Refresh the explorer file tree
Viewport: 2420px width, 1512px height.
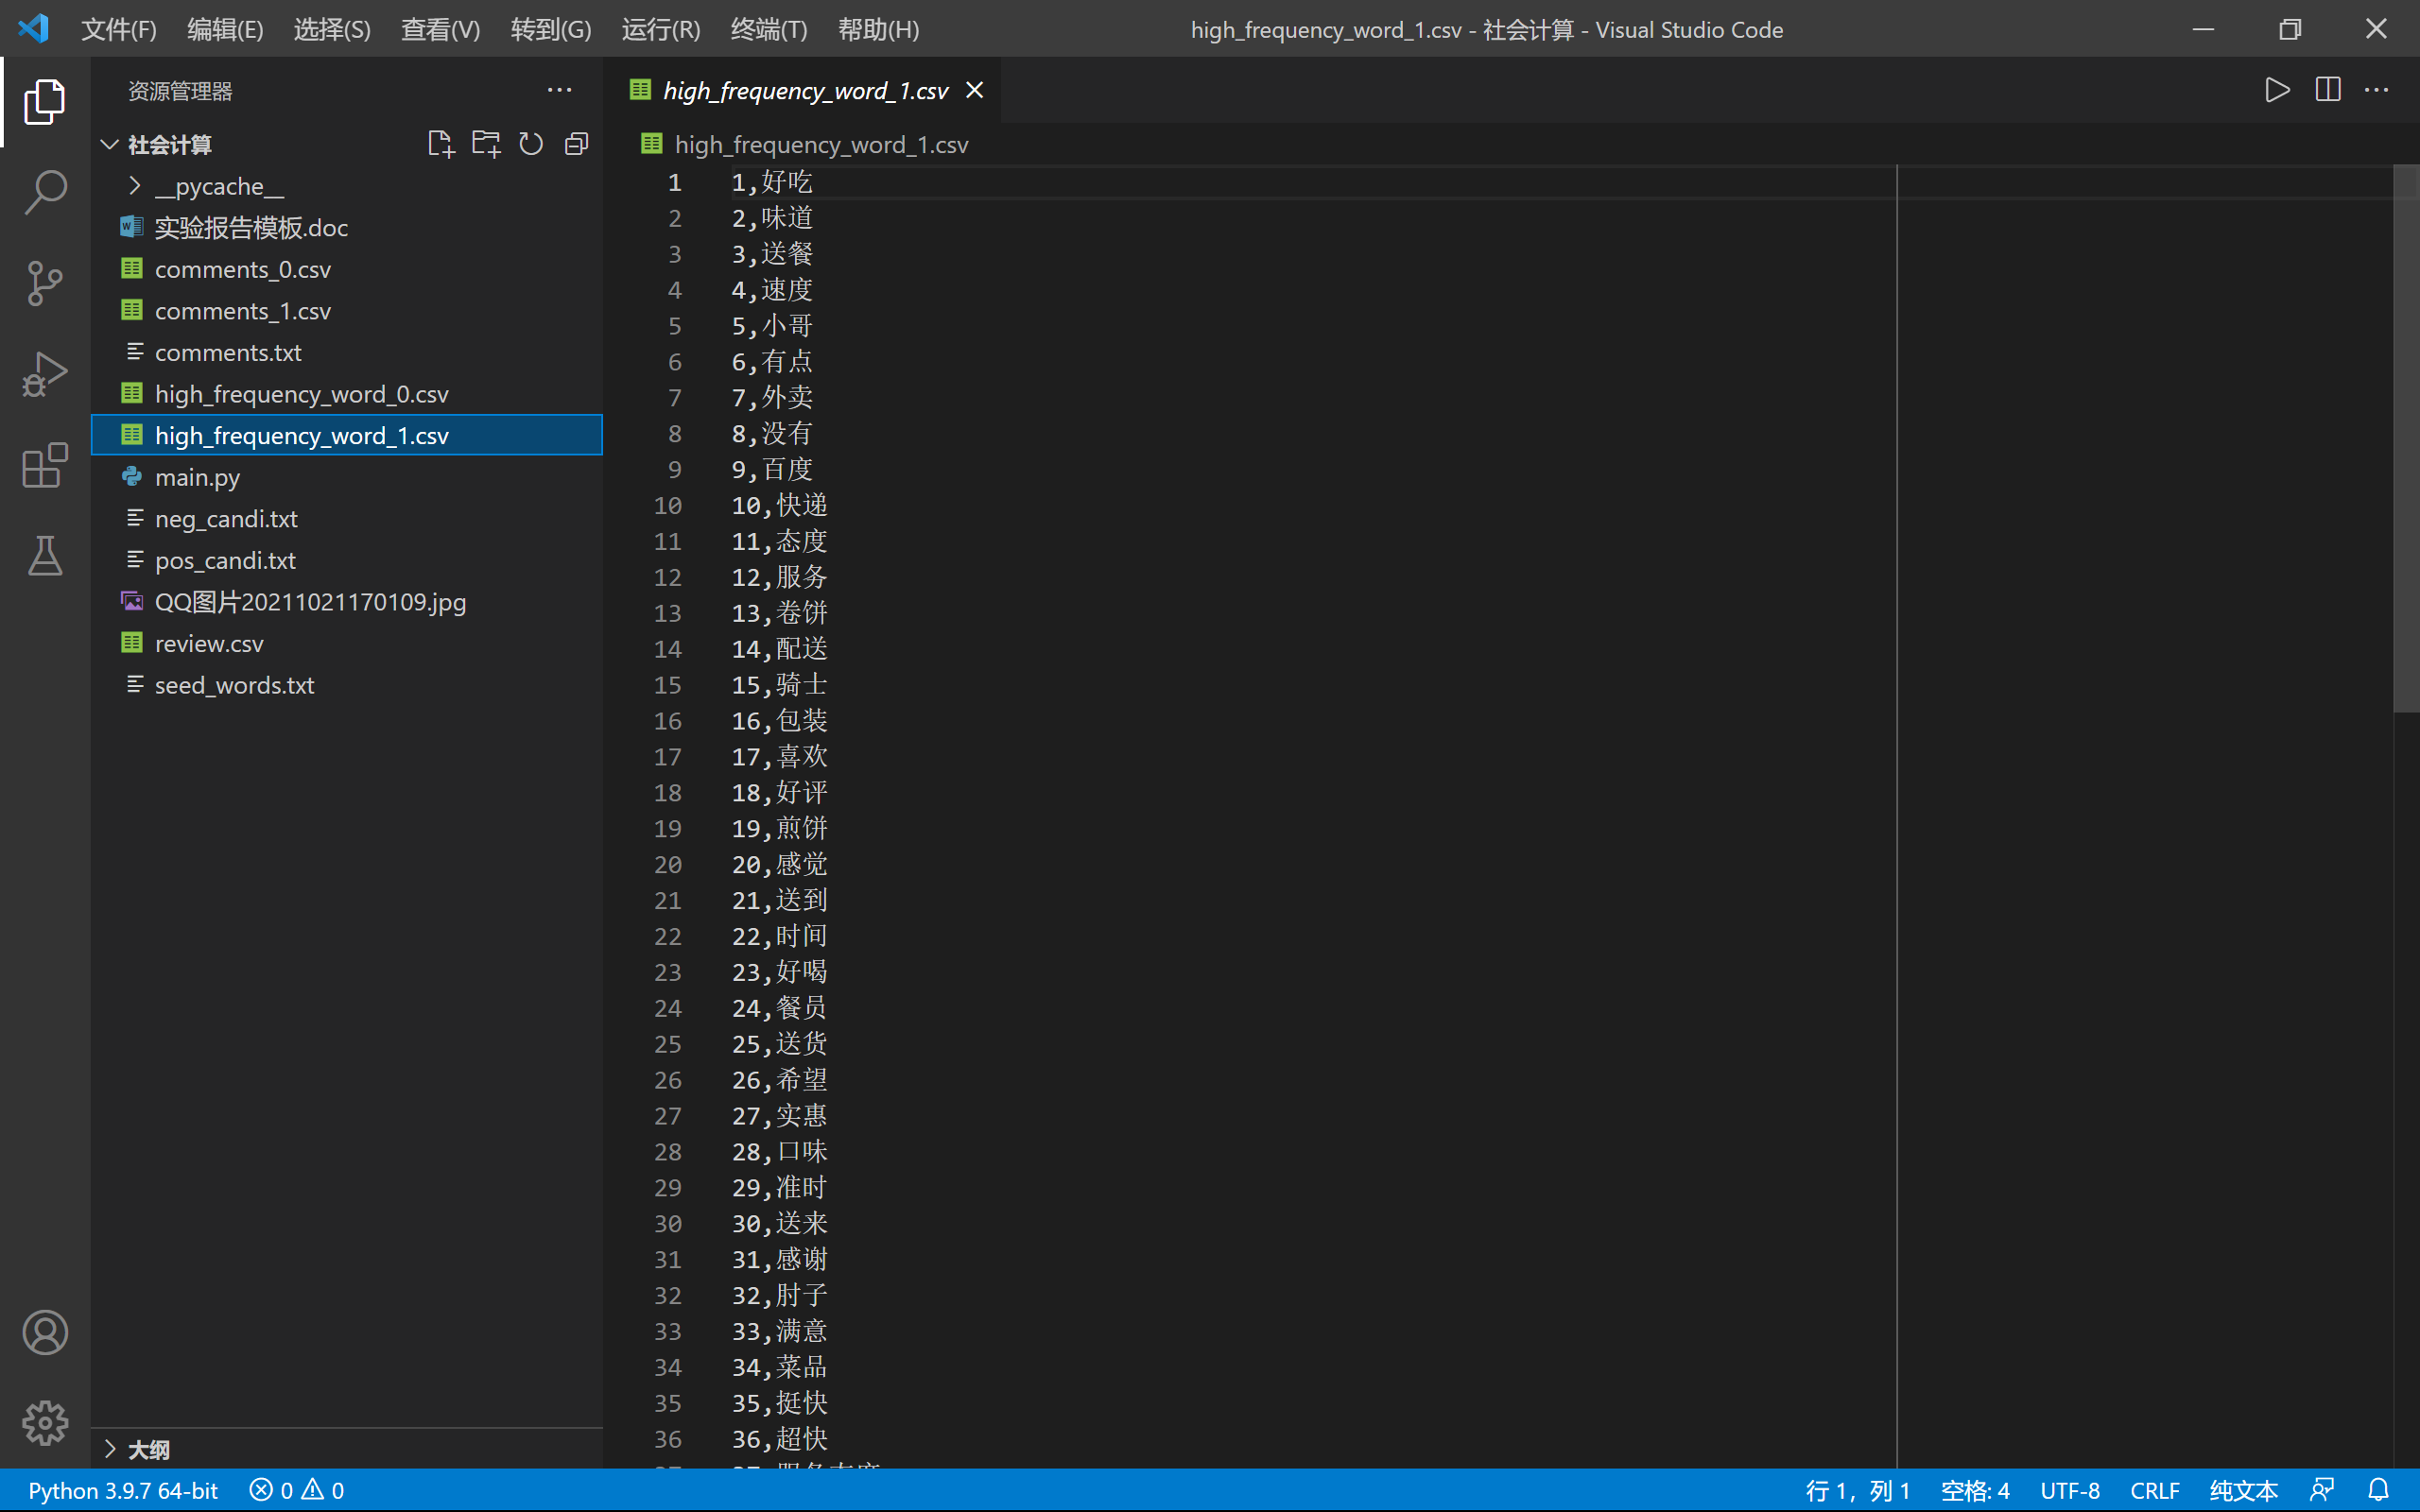[x=531, y=145]
